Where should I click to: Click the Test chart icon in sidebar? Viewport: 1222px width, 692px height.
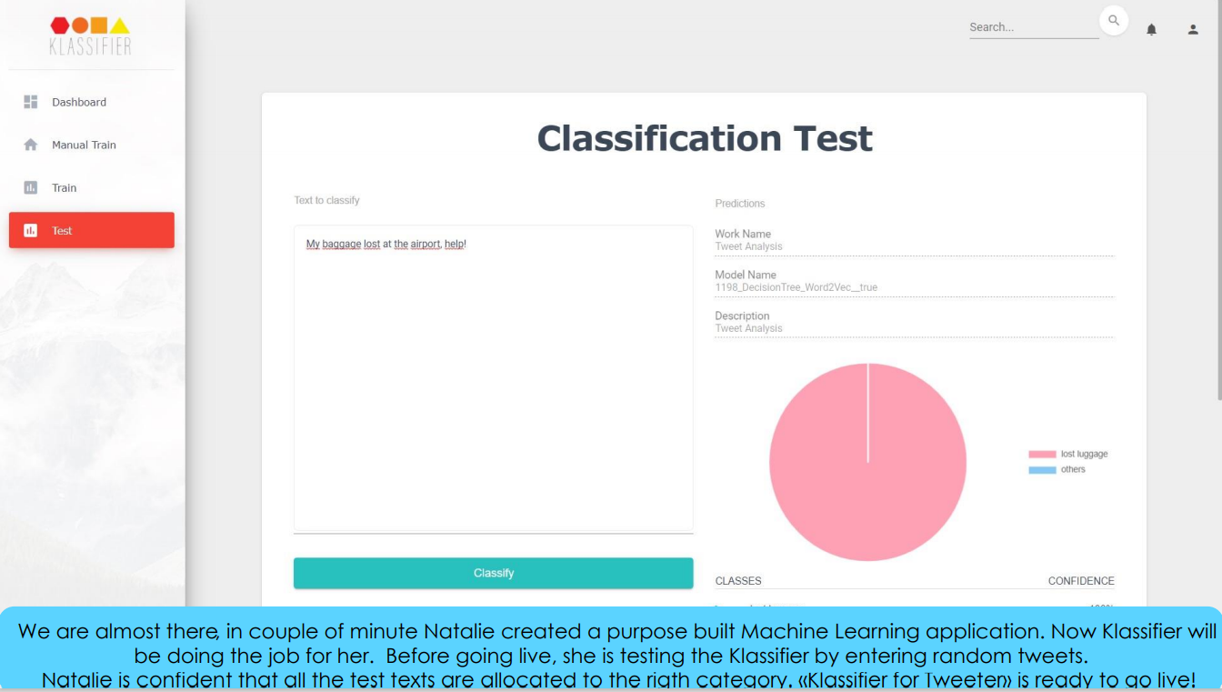[31, 230]
